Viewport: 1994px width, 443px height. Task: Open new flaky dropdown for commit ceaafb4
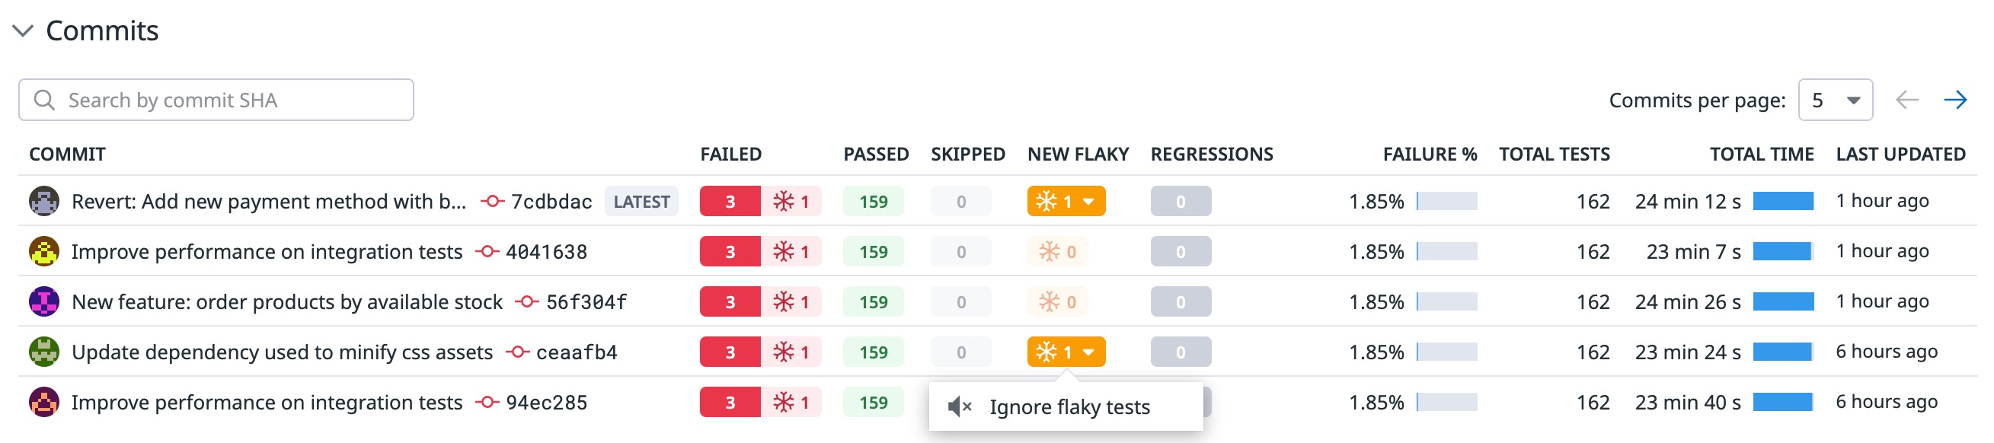(x=1066, y=352)
